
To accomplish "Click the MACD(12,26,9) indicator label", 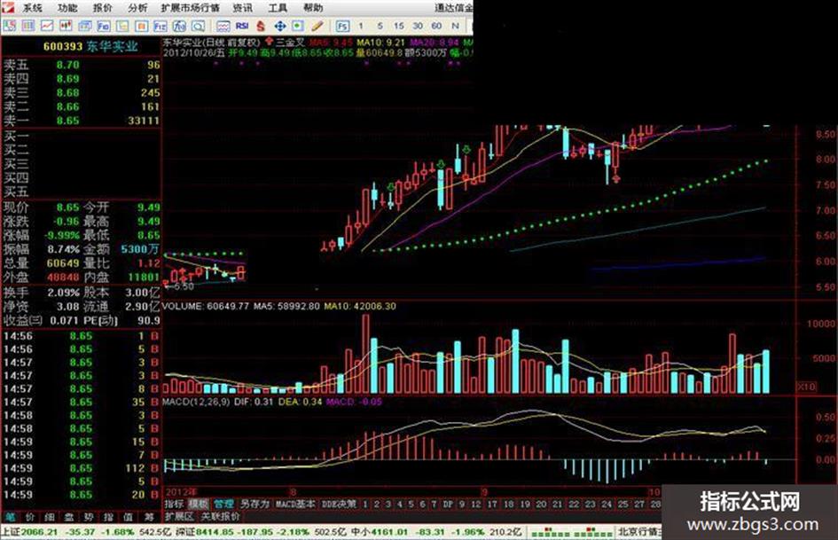I will (196, 402).
